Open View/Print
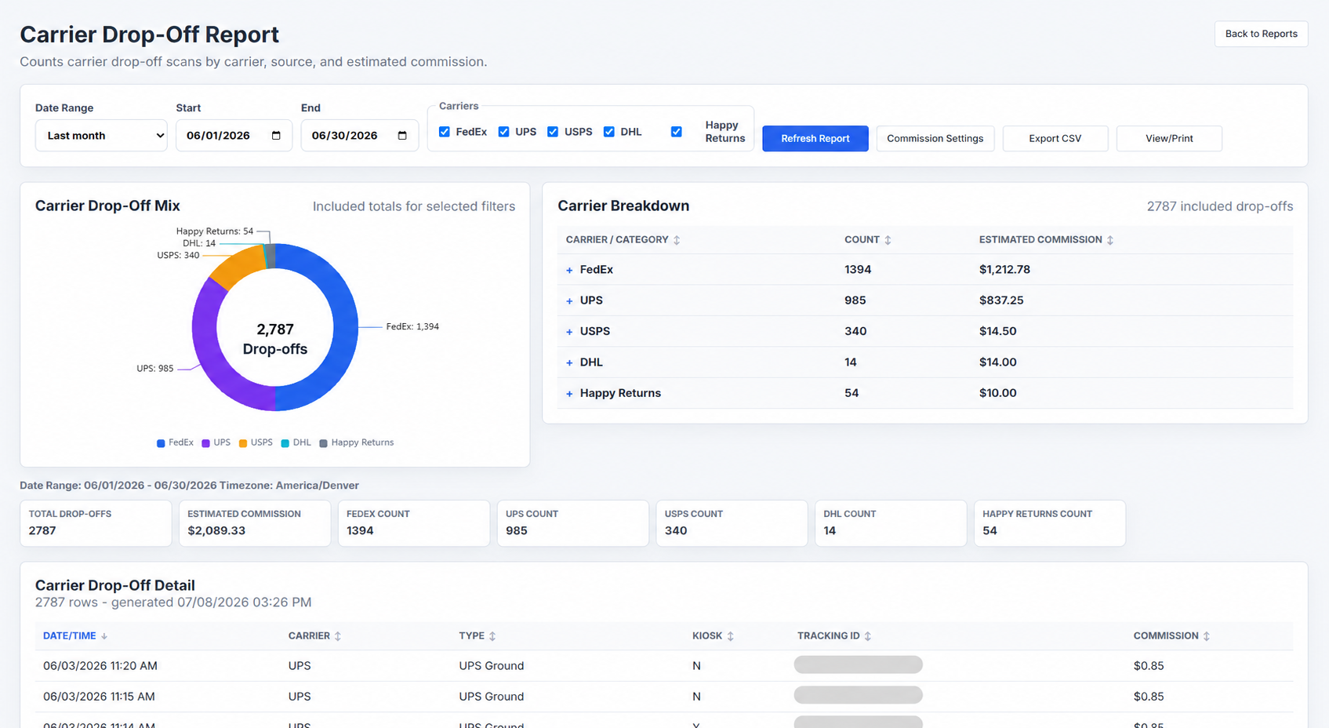Screen dimensions: 1329x728 click(1169, 139)
